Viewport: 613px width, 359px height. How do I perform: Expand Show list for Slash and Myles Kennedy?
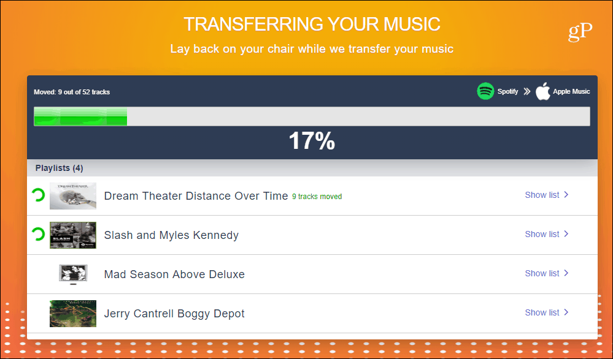coord(547,234)
